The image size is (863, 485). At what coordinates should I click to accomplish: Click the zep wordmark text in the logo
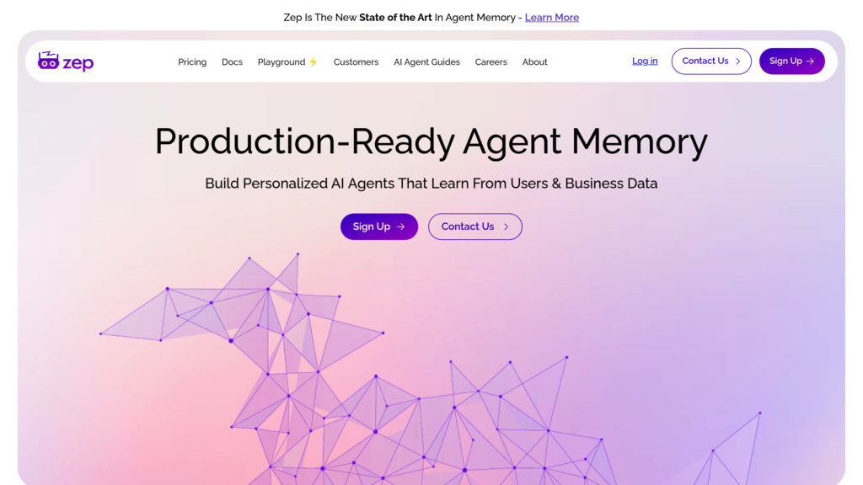[x=78, y=62]
